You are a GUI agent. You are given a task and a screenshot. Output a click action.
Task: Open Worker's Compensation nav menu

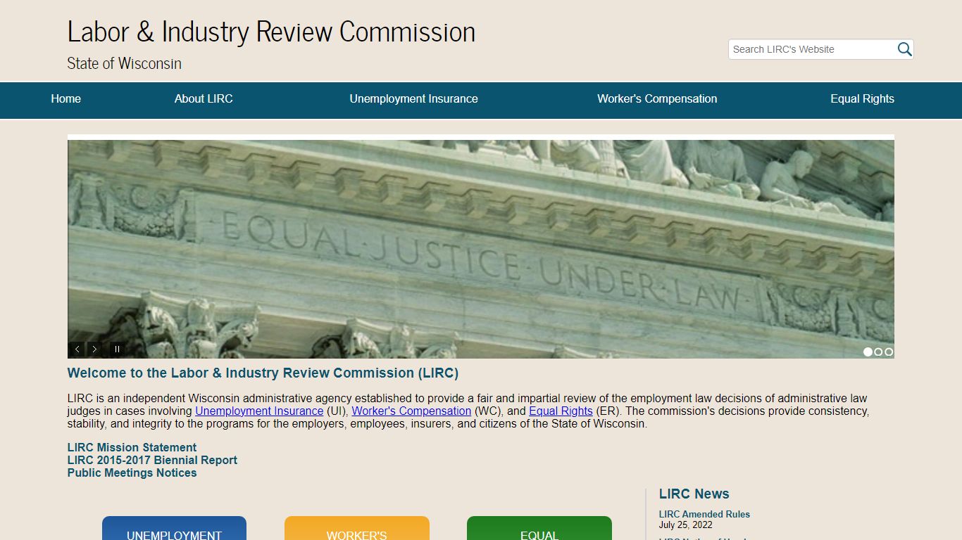click(x=657, y=99)
